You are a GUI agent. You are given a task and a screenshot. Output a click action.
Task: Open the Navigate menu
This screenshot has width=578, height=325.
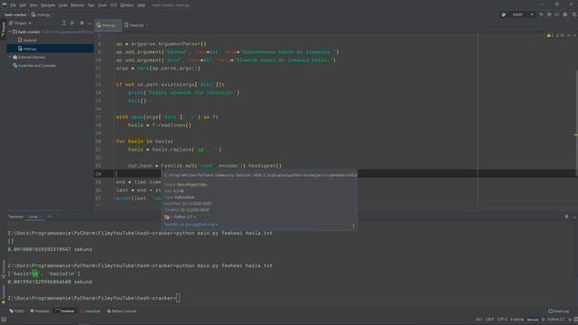[48, 5]
